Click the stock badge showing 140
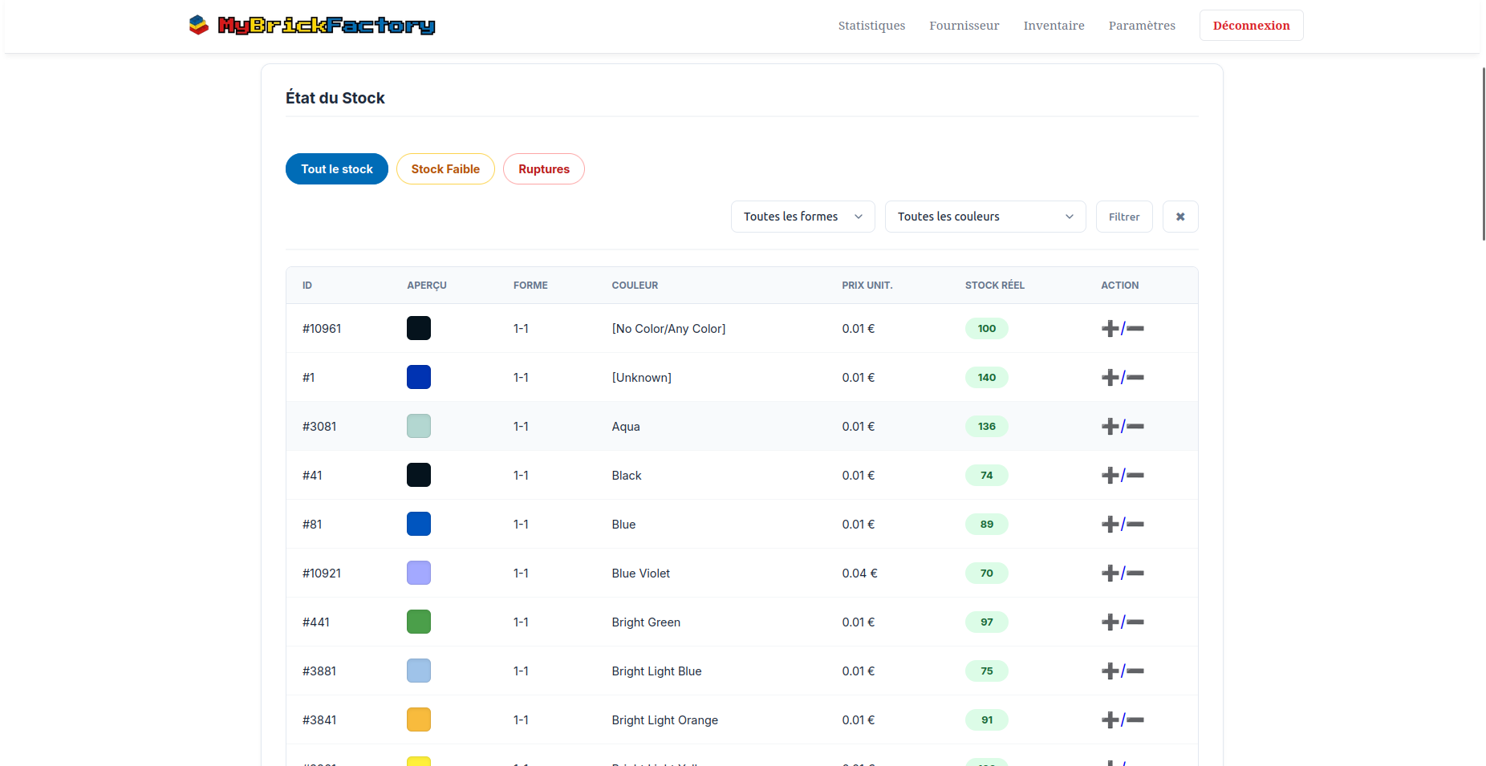1486x766 pixels. click(x=986, y=378)
